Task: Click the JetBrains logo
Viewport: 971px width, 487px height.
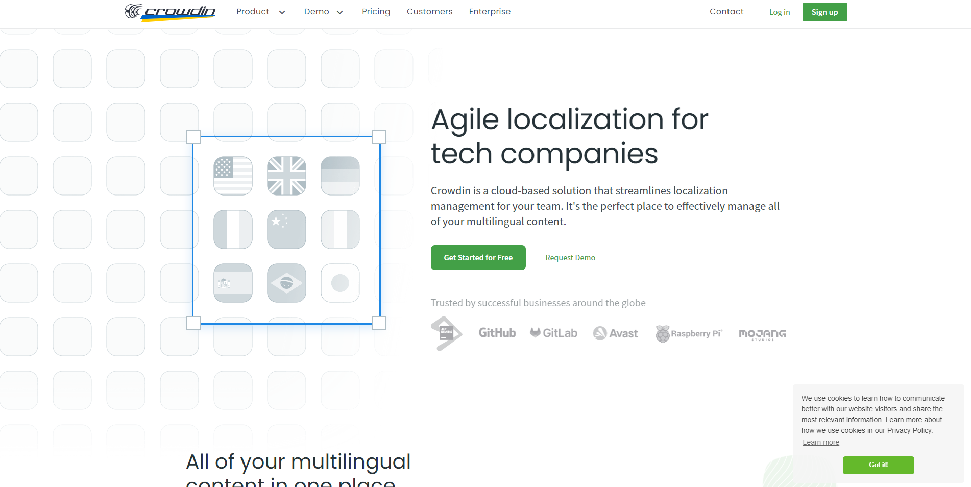Action: tap(446, 333)
